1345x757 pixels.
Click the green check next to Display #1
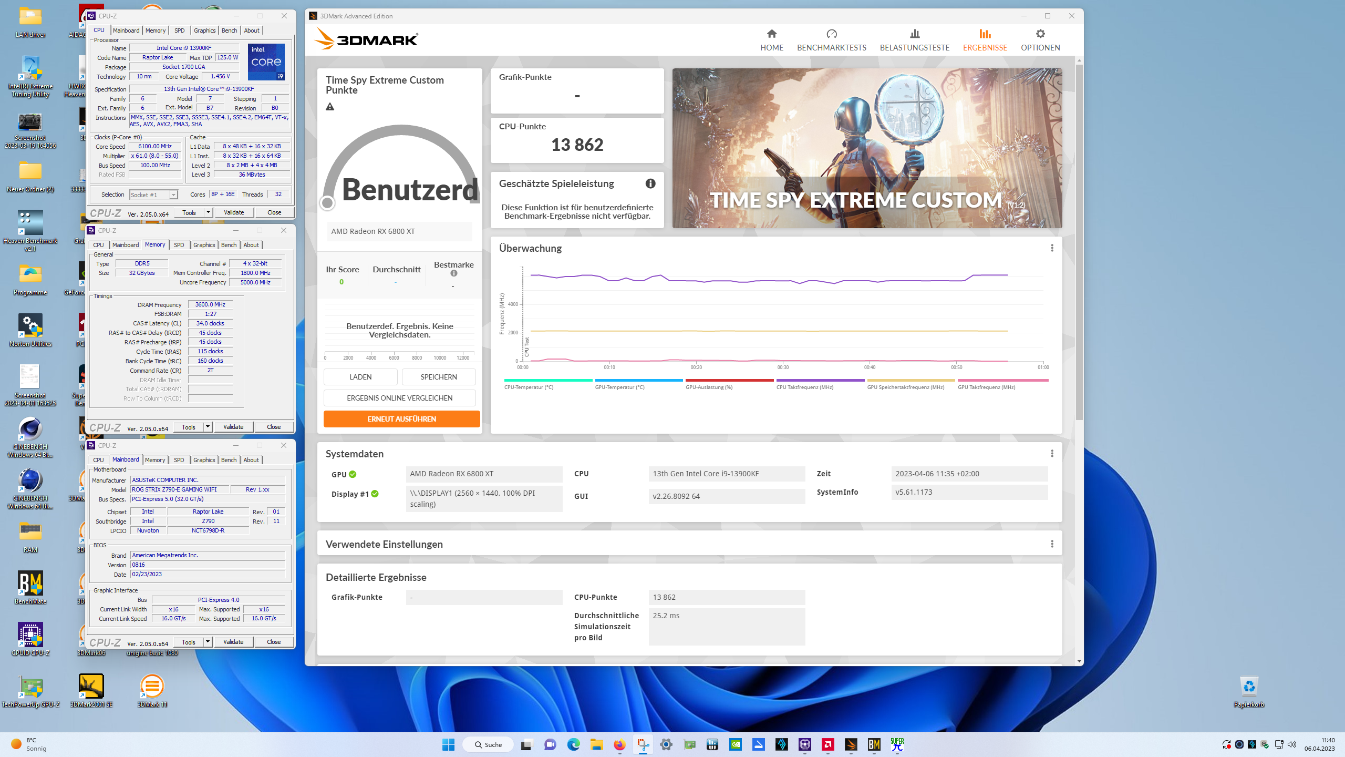pos(375,494)
